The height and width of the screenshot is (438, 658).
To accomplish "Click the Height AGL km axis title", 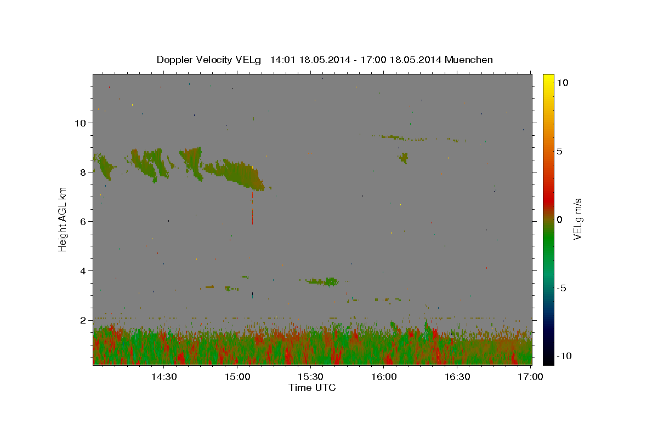I will 63,219.
